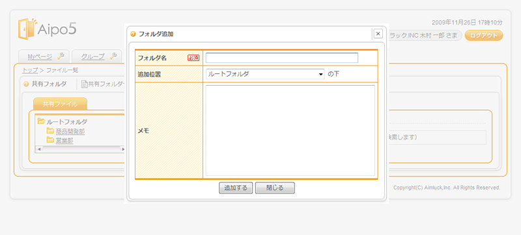Select the 共有ファイル tab
This screenshot has height=235, width=521.
(x=60, y=105)
